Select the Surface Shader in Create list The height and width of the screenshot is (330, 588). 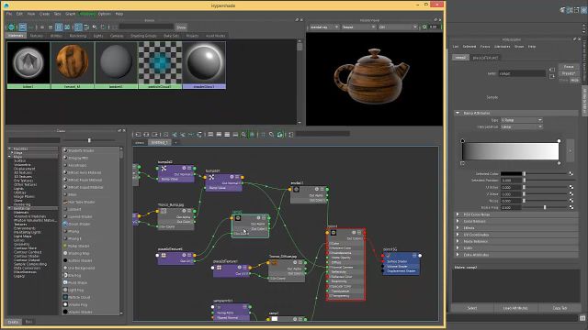[x=80, y=260]
